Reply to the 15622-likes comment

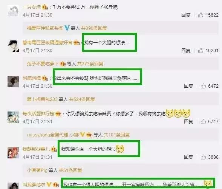[x=186, y=15]
